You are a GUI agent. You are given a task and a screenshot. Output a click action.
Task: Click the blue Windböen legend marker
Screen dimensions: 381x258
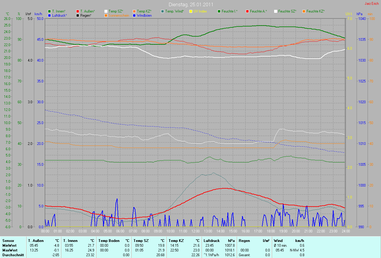tap(134, 15)
